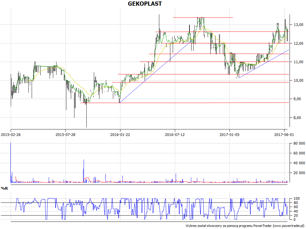306x229 pixels.
Task: Click the 11,00 price axis label
Action: 299,62
